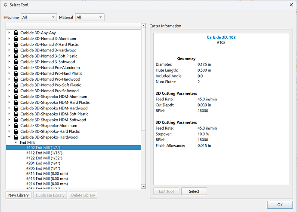
Task: Collapse Carbide 3D-Shapeoko-Hardwood library
Action: click(x=9, y=137)
